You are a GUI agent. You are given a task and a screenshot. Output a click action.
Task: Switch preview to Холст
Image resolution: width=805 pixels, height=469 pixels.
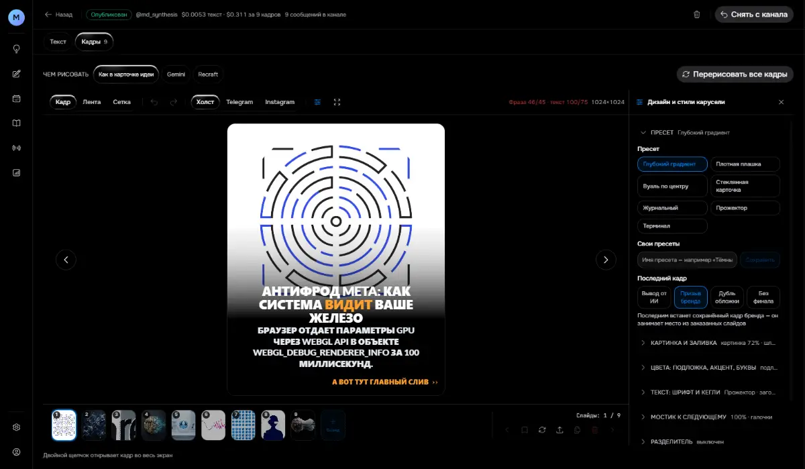(x=205, y=102)
